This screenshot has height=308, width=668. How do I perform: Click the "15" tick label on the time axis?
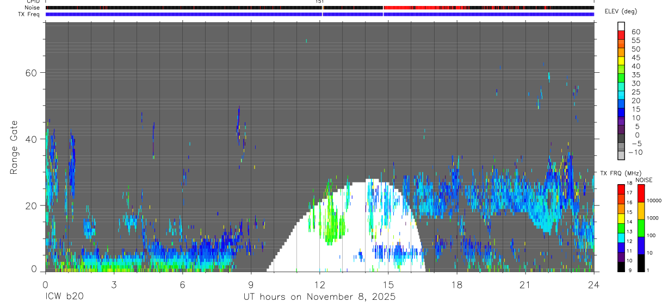pos(388,284)
